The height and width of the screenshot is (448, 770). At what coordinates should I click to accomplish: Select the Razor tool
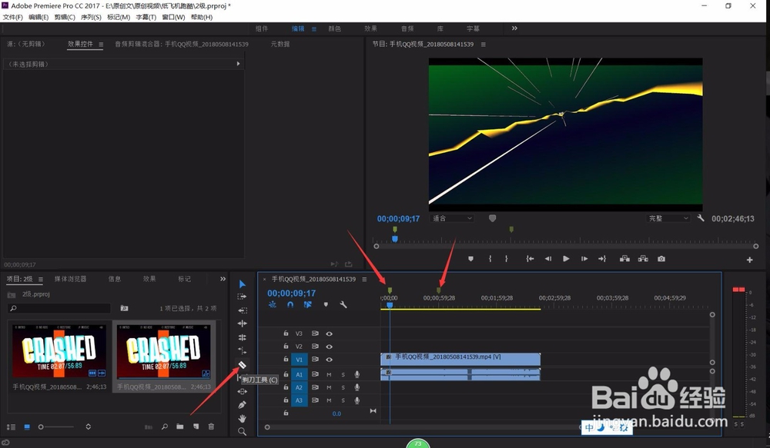(242, 365)
